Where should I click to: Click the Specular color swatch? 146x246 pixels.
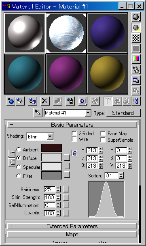click(x=51, y=166)
